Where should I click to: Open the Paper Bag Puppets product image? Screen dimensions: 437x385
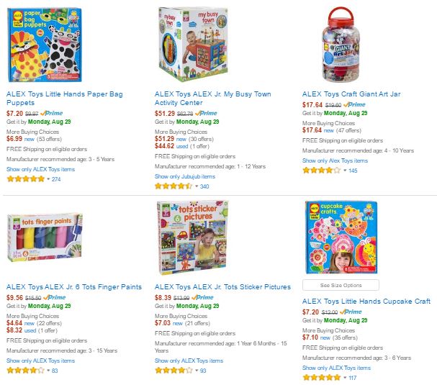click(x=45, y=45)
